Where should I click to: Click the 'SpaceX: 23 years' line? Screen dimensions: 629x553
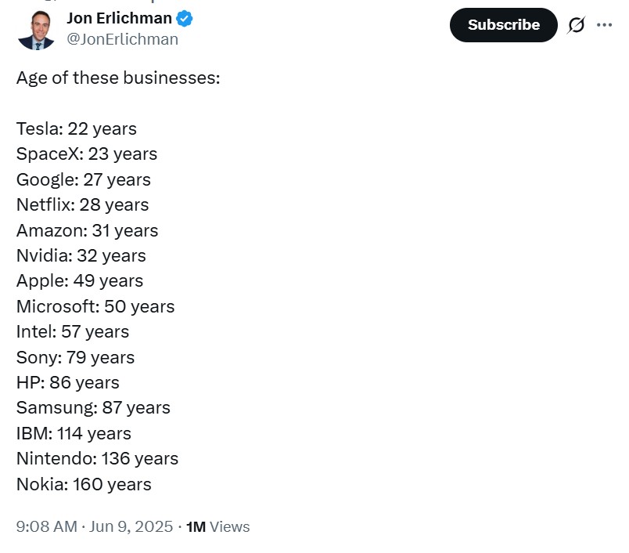click(x=87, y=154)
